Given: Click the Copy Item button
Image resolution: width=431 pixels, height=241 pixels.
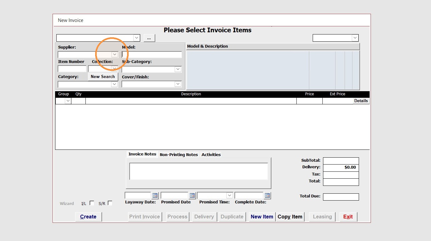Looking at the screenshot, I should tap(290, 217).
